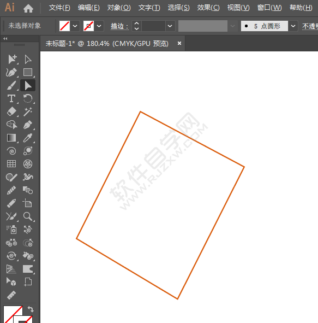Select the Type tool
This screenshot has height=323, width=318.
[x=11, y=98]
